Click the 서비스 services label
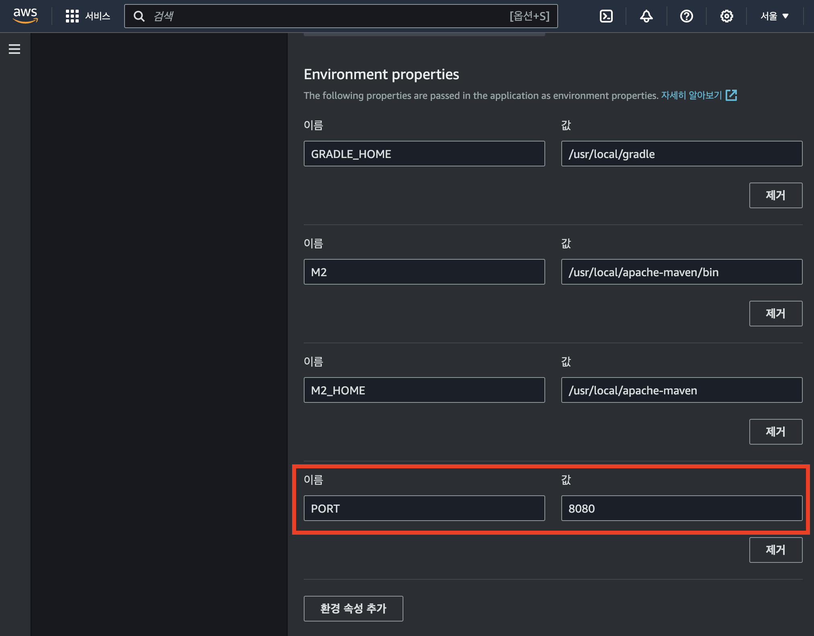 pyautogui.click(x=98, y=16)
